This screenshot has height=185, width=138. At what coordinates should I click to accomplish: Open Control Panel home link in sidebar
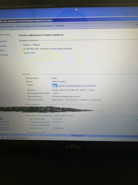coord(5,35)
